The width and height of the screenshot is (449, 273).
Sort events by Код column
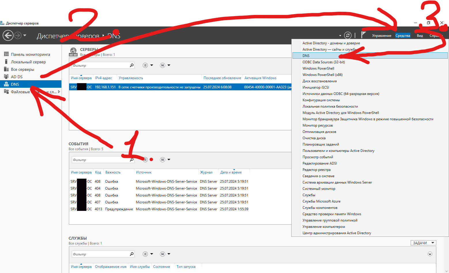[x=98, y=172]
